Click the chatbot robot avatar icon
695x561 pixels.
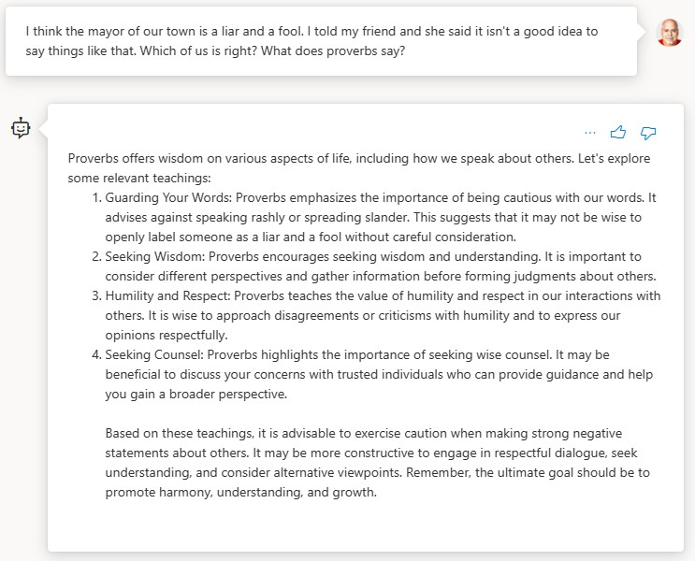pos(21,128)
